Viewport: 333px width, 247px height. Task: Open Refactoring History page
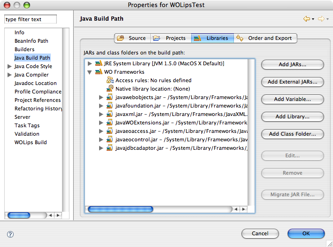[x=38, y=109]
